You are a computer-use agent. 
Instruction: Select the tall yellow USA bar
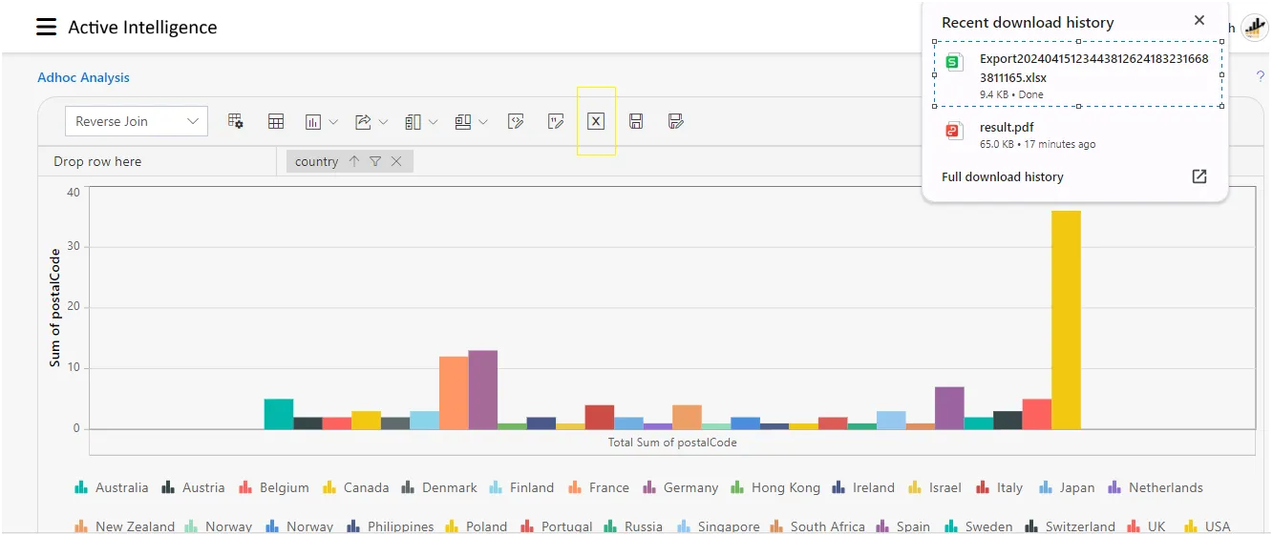1066,320
